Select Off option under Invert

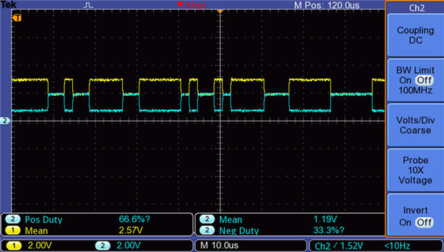(x=424, y=222)
